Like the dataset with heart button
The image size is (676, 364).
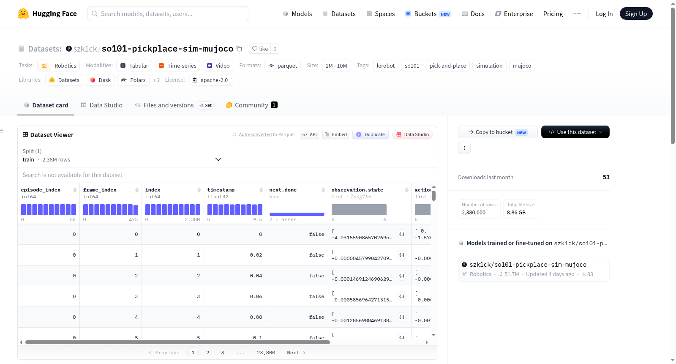(x=260, y=49)
